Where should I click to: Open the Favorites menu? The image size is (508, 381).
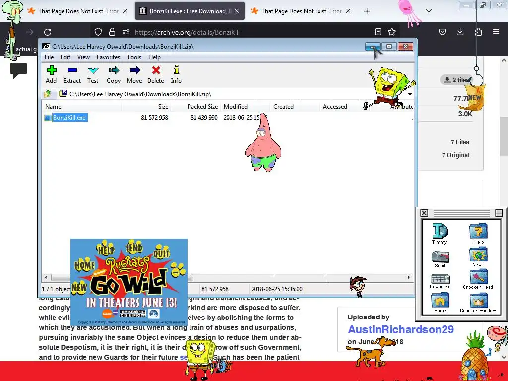click(x=108, y=57)
